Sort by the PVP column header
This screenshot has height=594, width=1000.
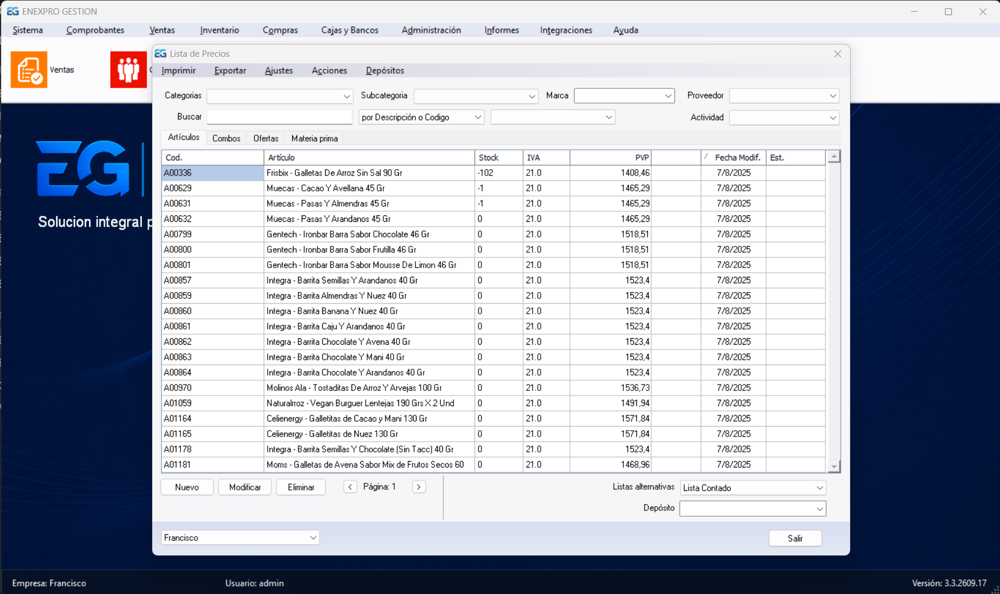611,158
